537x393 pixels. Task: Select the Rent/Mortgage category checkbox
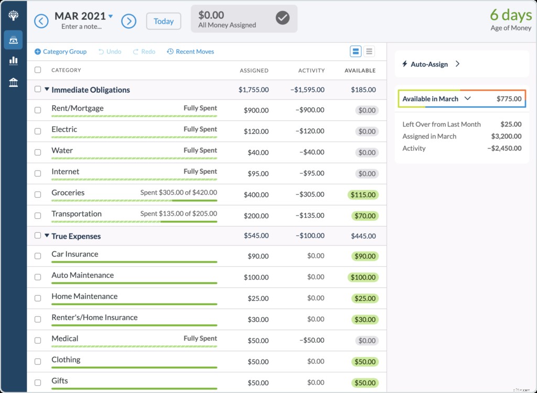coord(37,110)
